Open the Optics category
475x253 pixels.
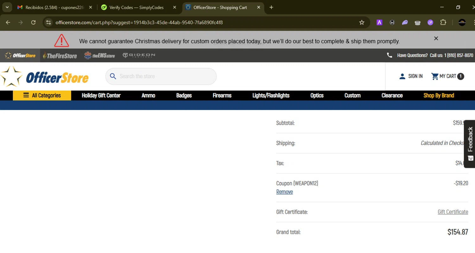pyautogui.click(x=317, y=95)
